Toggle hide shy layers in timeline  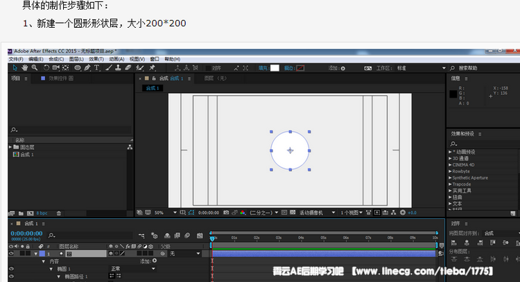(167, 236)
